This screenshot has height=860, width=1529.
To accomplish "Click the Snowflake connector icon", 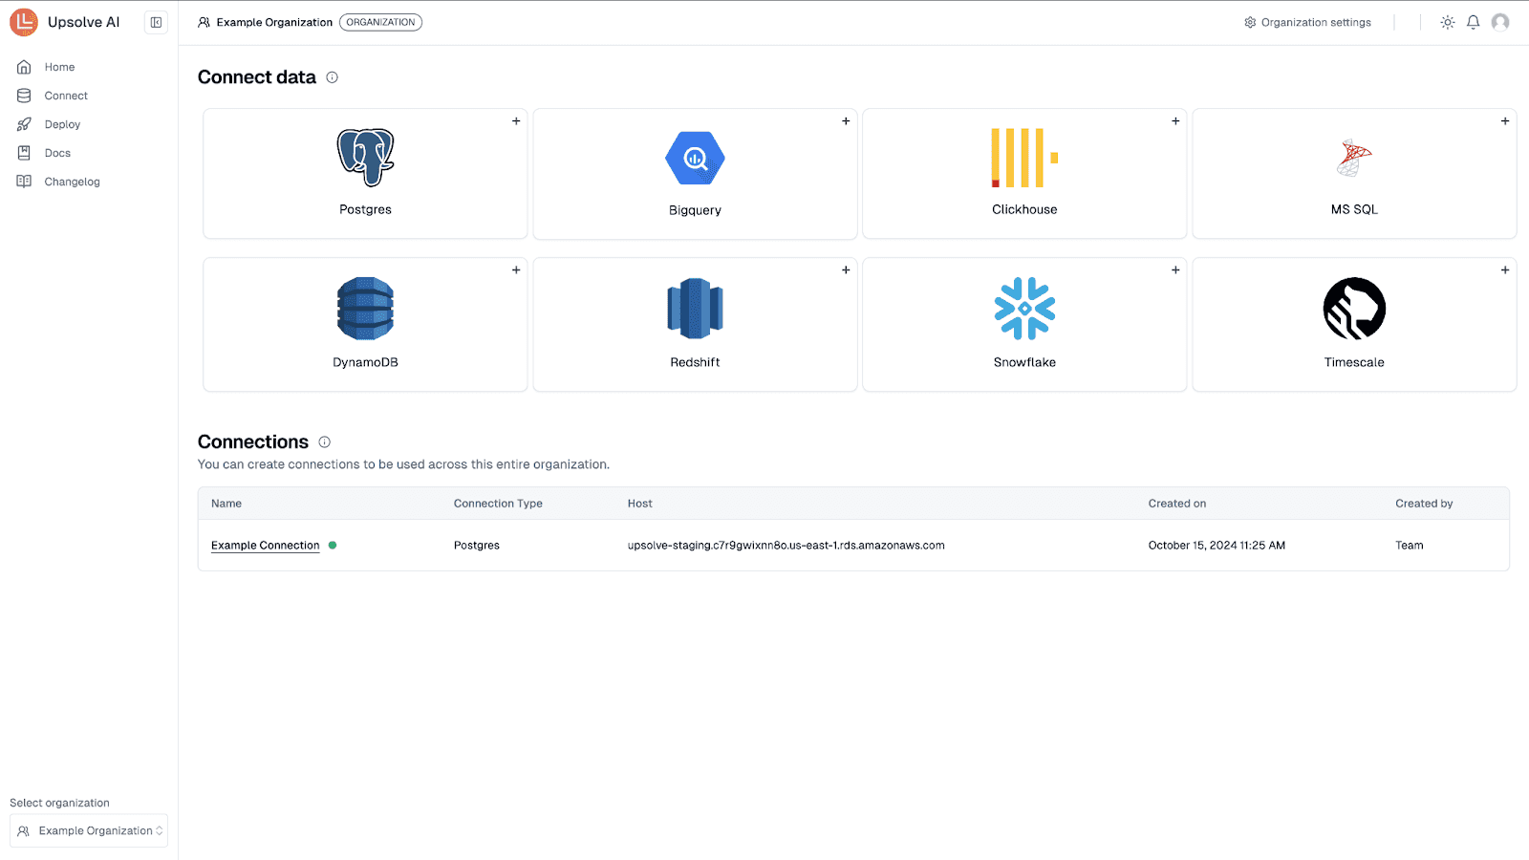I will click(x=1023, y=309).
